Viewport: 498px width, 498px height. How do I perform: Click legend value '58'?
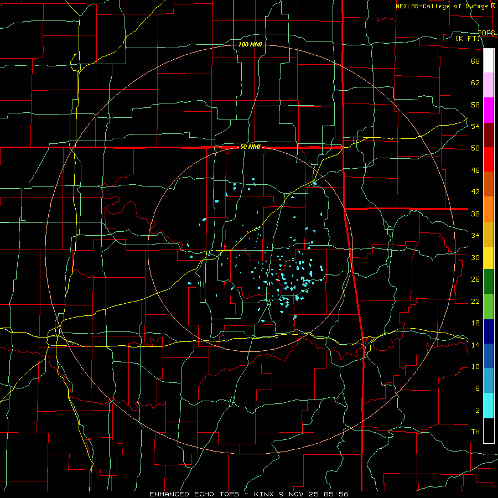(x=475, y=105)
